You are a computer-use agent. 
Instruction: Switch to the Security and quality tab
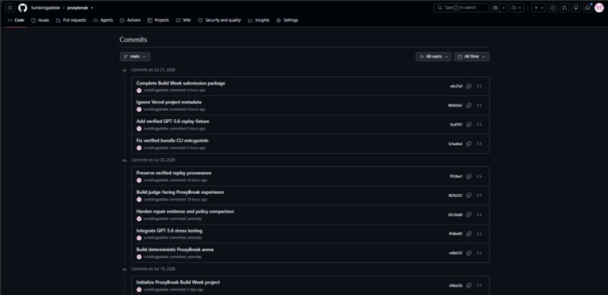[220, 20]
